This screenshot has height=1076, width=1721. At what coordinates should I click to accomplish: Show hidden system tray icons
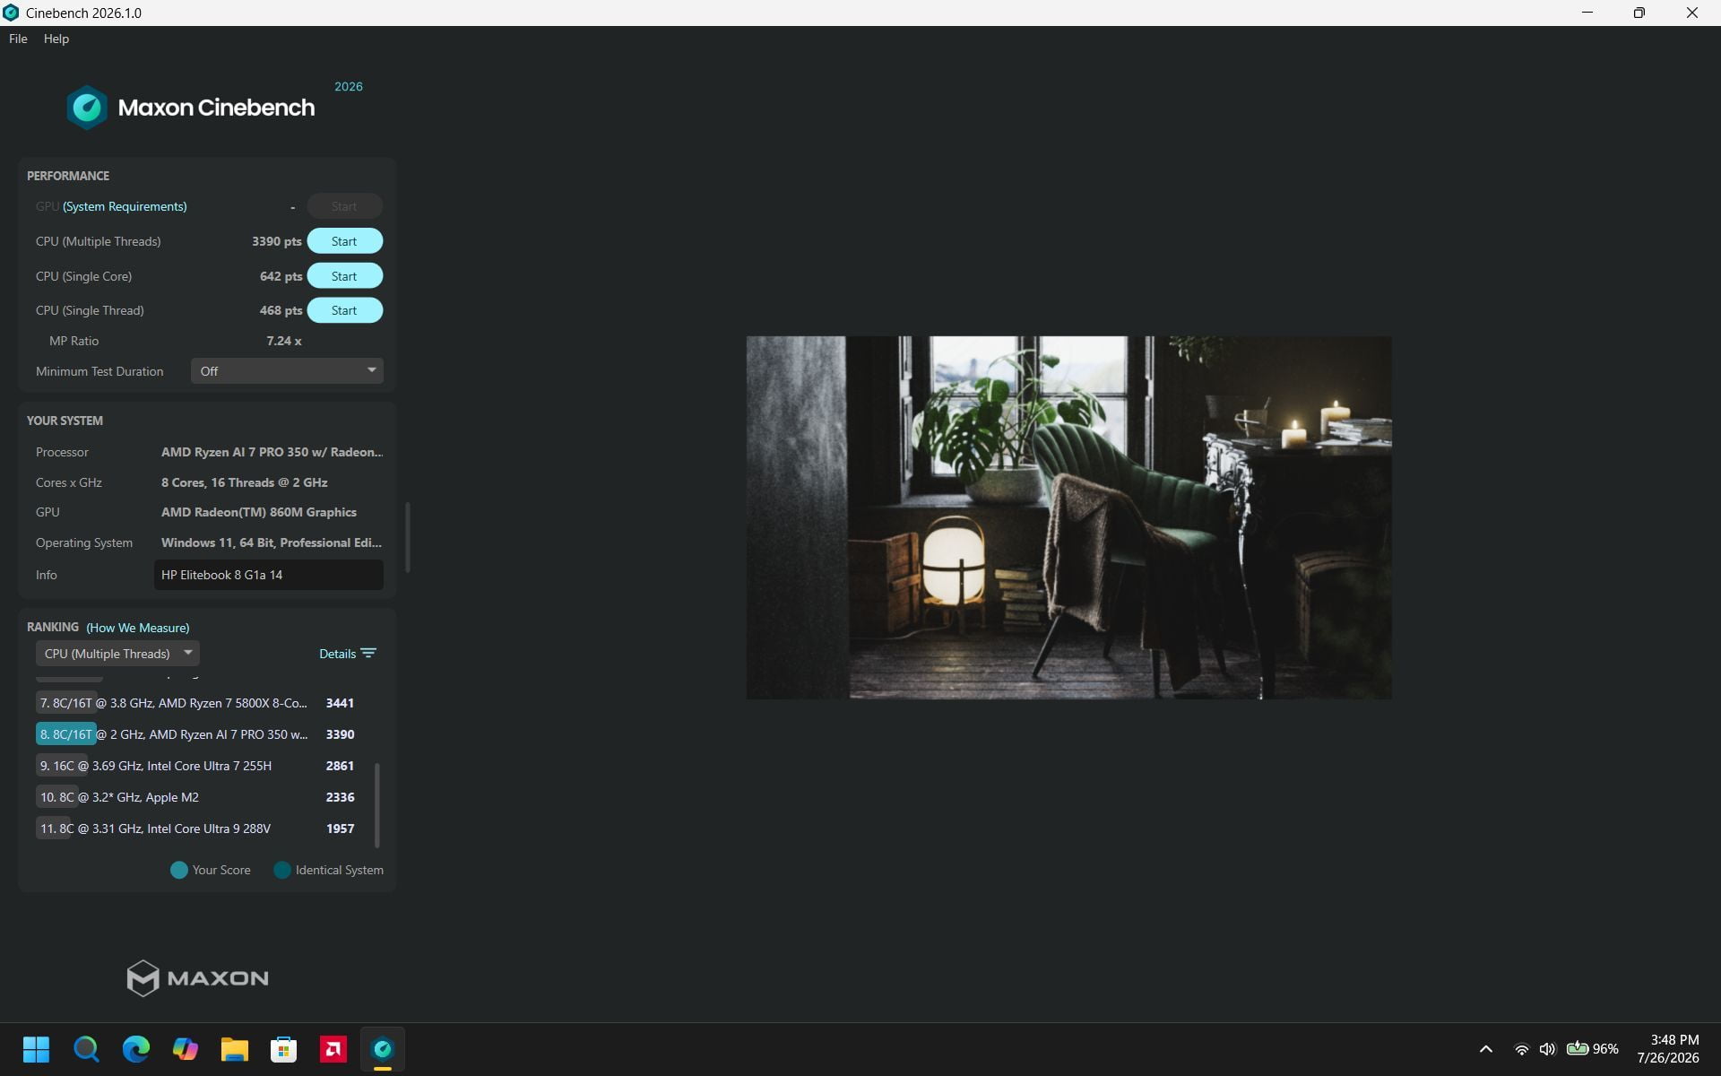1485,1049
